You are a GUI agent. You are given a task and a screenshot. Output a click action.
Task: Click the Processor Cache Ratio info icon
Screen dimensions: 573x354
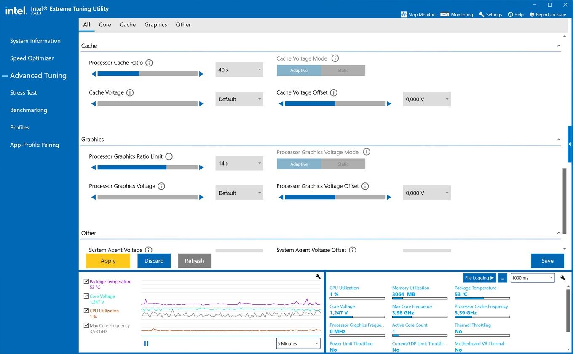coord(149,63)
